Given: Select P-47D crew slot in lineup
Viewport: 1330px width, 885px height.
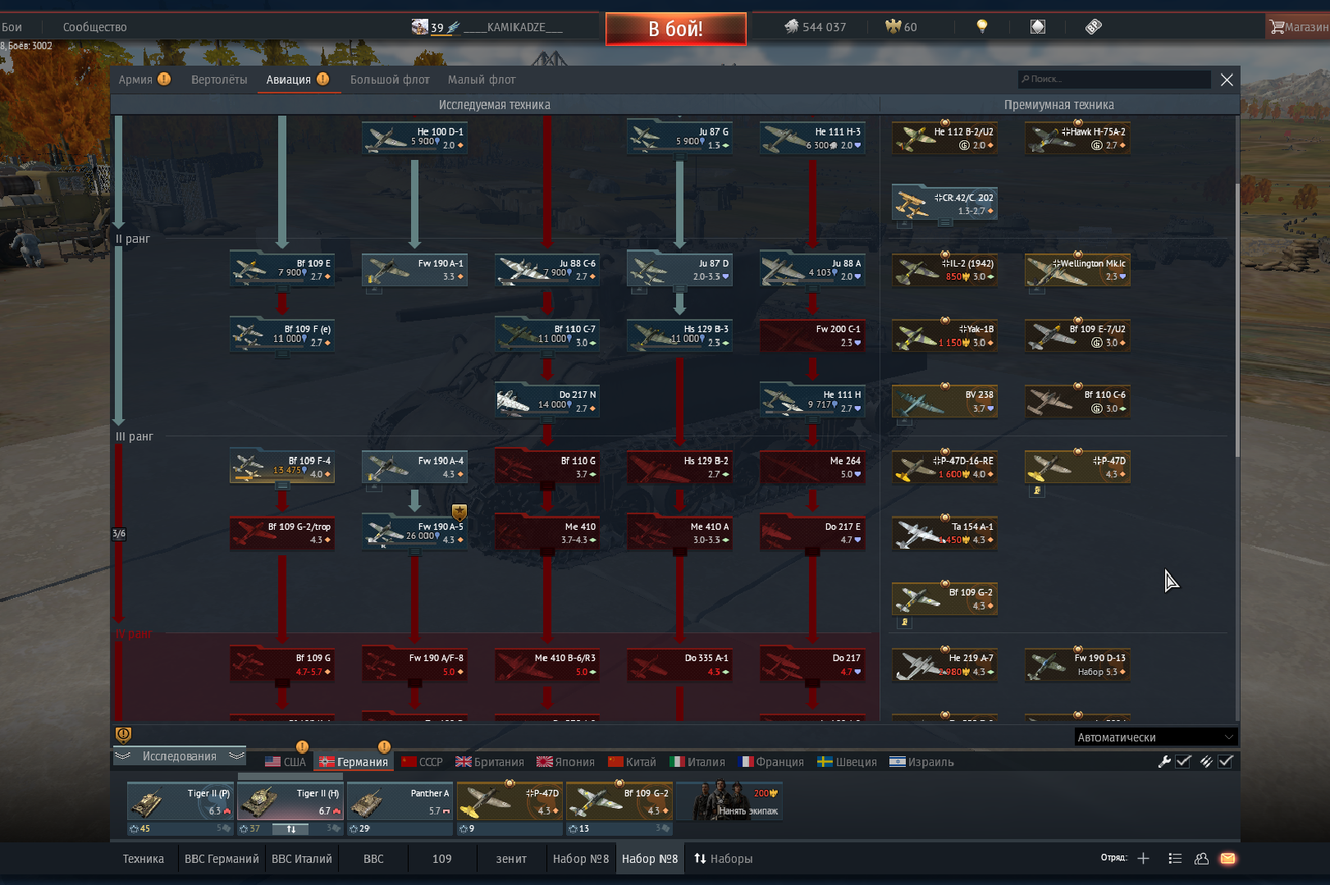Looking at the screenshot, I should 510,801.
